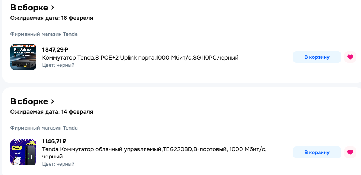View the TEG2208D switch product image
The width and height of the screenshot is (361, 175).
click(x=23, y=152)
